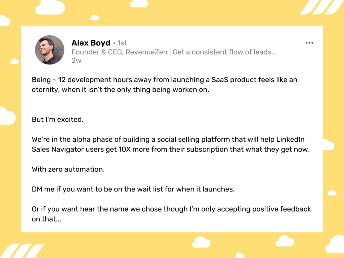The height and width of the screenshot is (258, 344).
Task: Click the white diagonal stripes at bottom left
Action: point(21,251)
